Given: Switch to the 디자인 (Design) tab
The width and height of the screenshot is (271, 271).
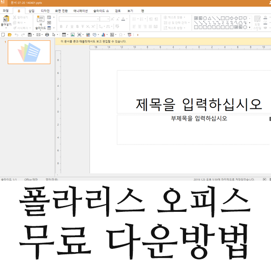Looking at the screenshot, I should pos(45,11).
